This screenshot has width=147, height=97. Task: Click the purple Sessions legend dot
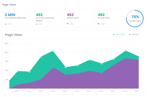click(x=130, y=35)
